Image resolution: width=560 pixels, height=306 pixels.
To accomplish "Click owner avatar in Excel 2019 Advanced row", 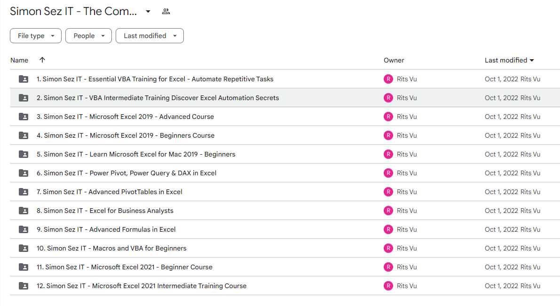I will coord(388,117).
